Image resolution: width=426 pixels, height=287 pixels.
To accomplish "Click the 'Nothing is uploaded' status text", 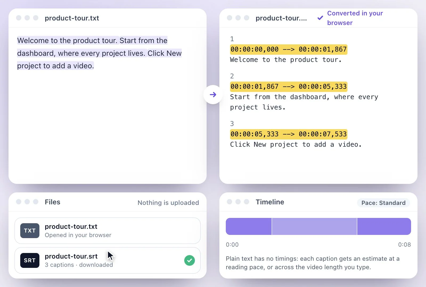I will [168, 203].
